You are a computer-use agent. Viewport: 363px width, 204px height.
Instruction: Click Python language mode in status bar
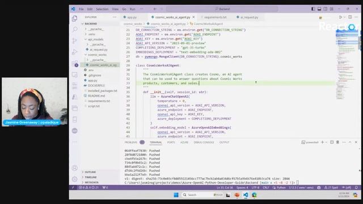(x=281, y=188)
